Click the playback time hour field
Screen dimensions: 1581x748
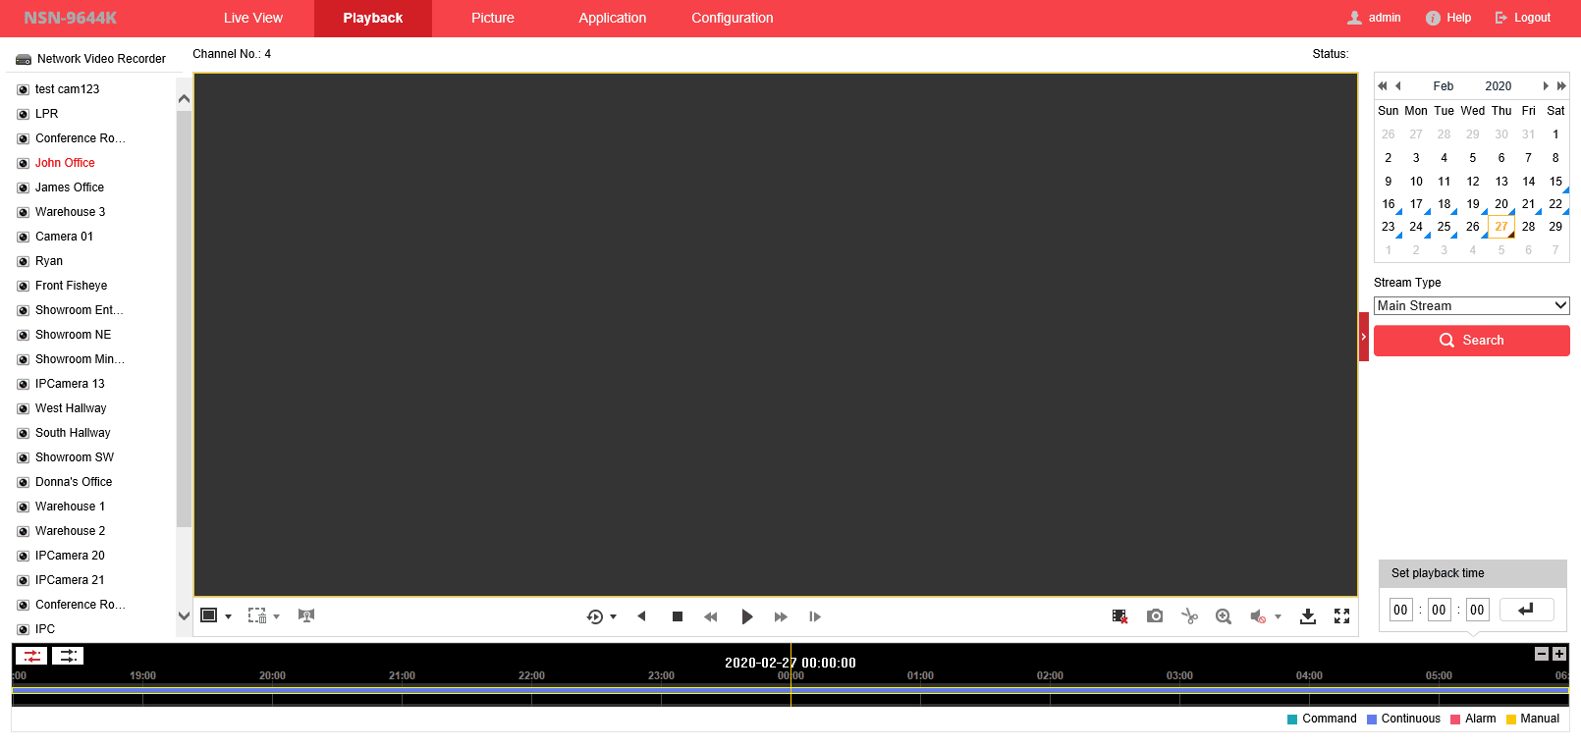(x=1400, y=610)
